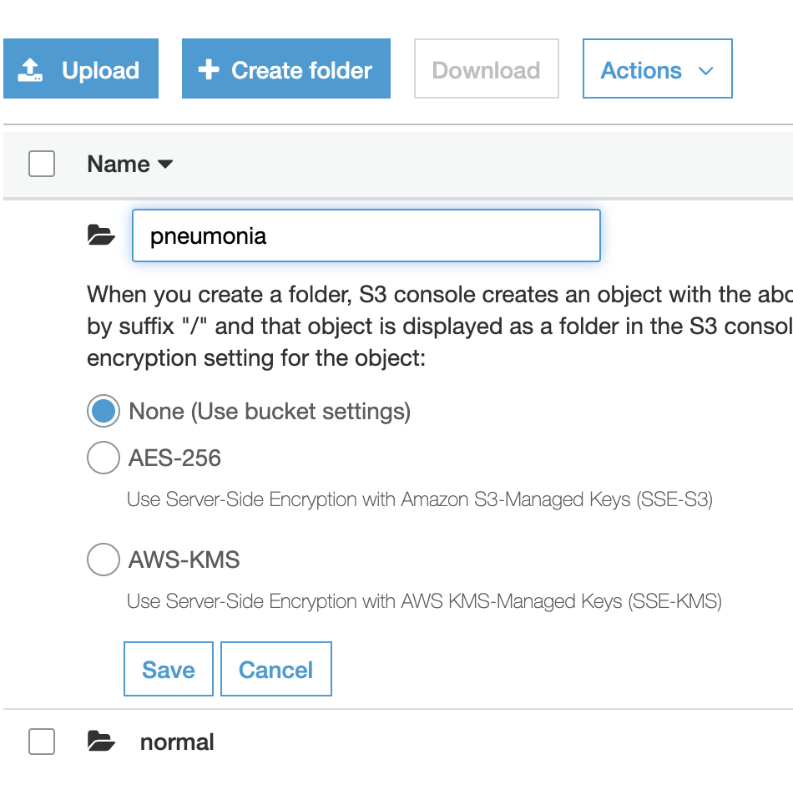Click the Name column header text
Screen dimensions: 793x790
[119, 165]
